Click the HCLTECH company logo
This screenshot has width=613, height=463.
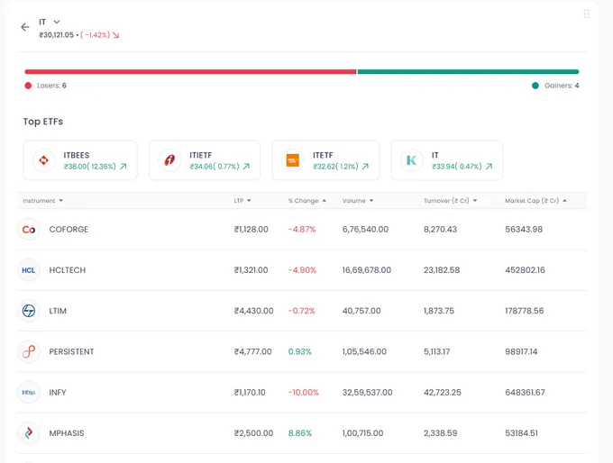pos(29,270)
